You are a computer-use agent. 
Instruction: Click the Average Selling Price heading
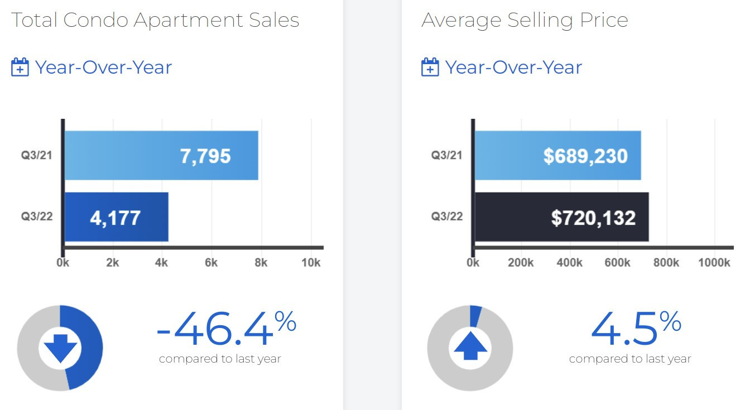pyautogui.click(x=525, y=21)
